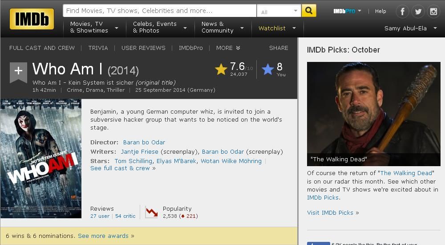The image size is (445, 245).
Task: Click The Walking Dead promo image
Action: tap(373, 114)
